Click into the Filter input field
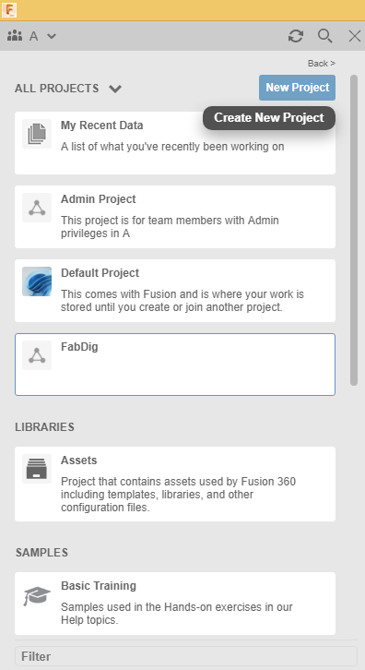The height and width of the screenshot is (670, 365). tap(186, 656)
